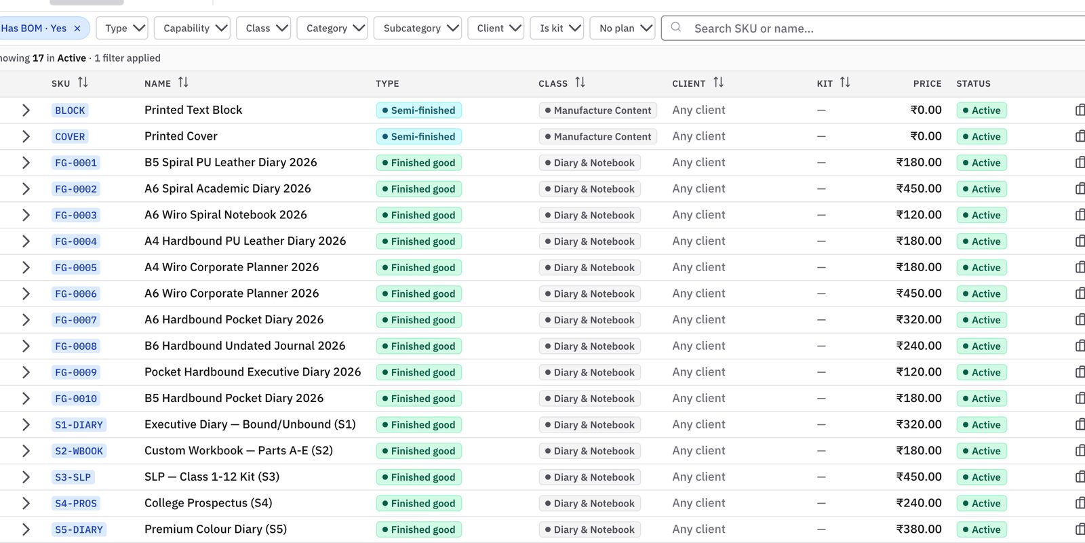
Task: Expand the FG-0002 row details
Action: [x=26, y=188]
